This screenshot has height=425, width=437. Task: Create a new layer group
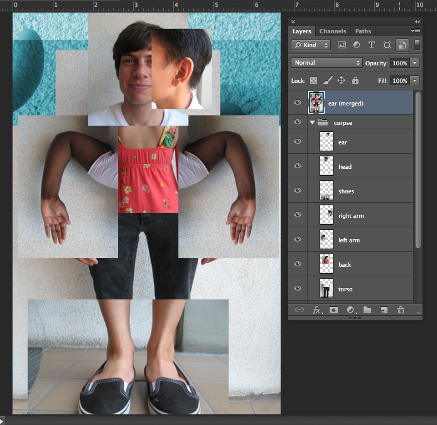click(x=367, y=309)
